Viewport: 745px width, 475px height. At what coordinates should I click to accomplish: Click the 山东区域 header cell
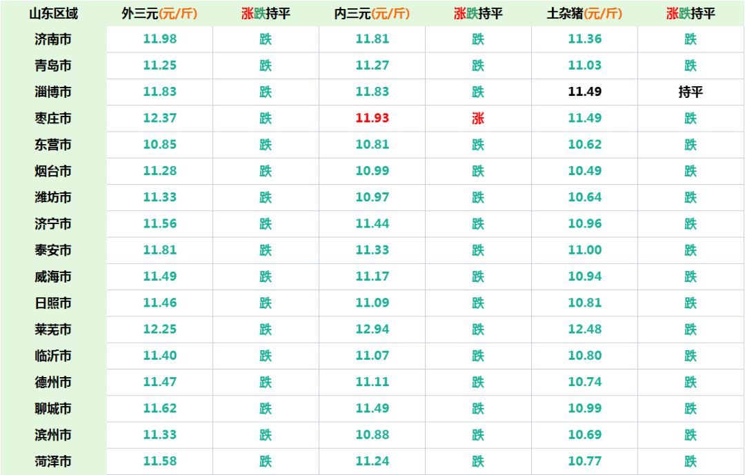tap(52, 12)
